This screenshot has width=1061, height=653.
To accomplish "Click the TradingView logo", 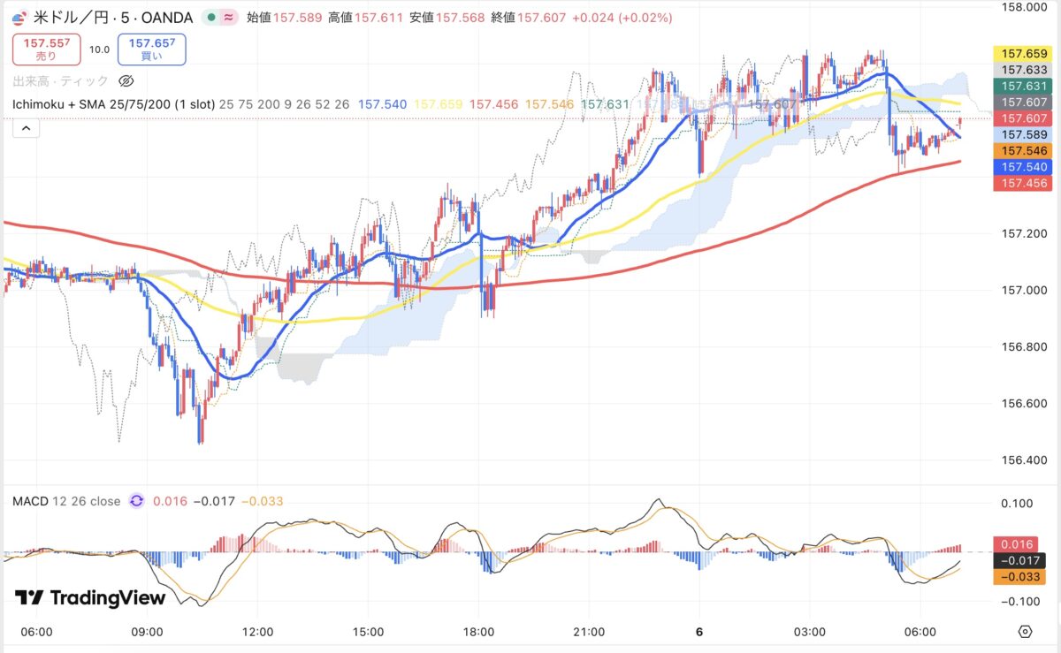I will [x=90, y=598].
